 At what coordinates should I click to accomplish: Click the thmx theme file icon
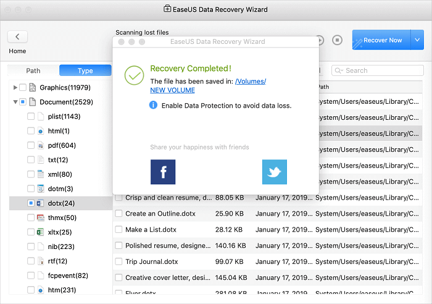tap(41, 217)
